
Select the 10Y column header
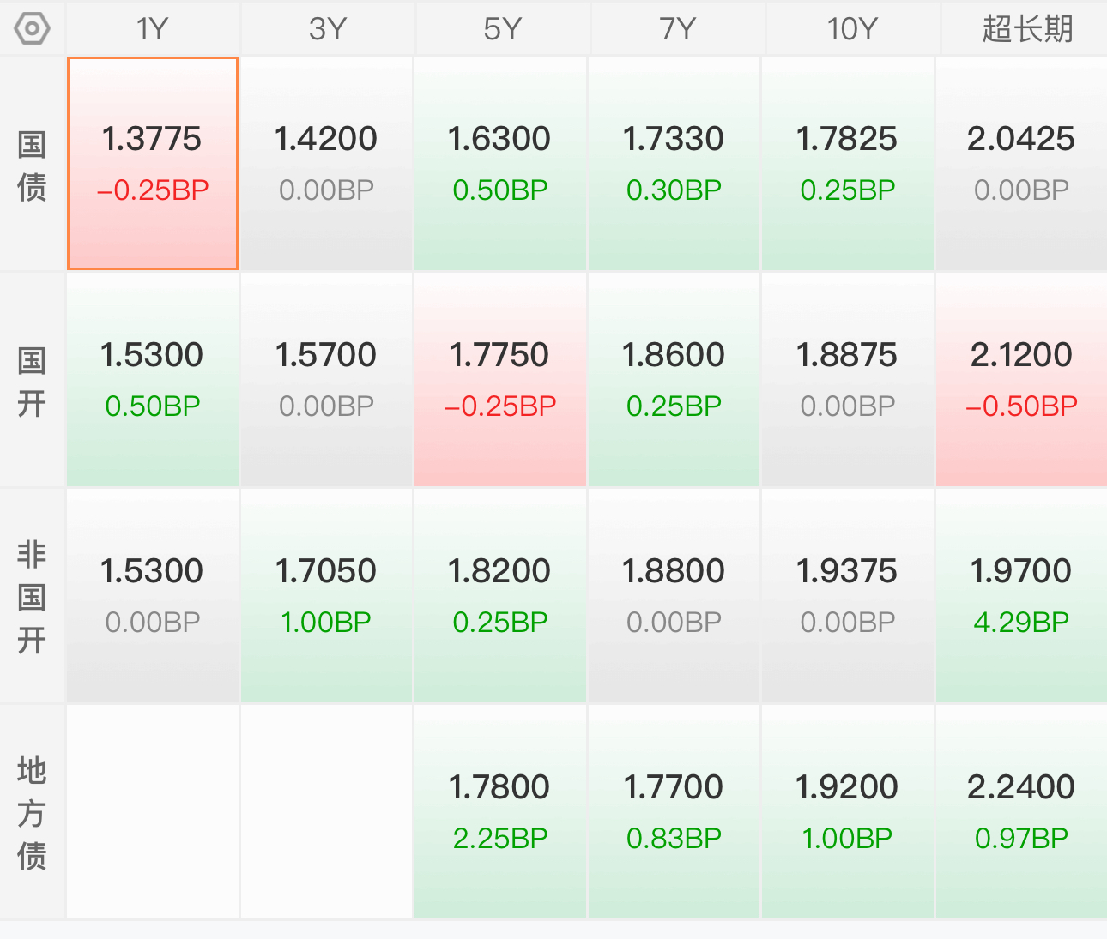point(852,28)
